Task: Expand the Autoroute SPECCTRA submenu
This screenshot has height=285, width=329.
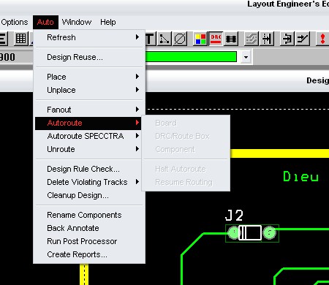Action: (90, 136)
